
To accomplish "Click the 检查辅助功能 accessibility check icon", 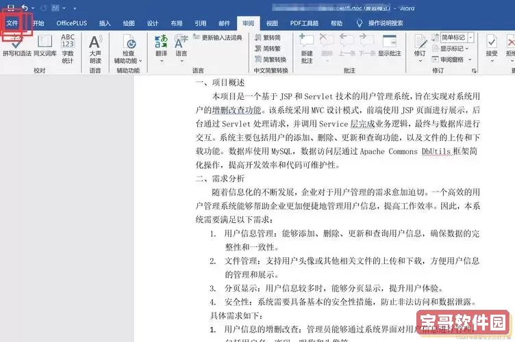I will tap(129, 42).
